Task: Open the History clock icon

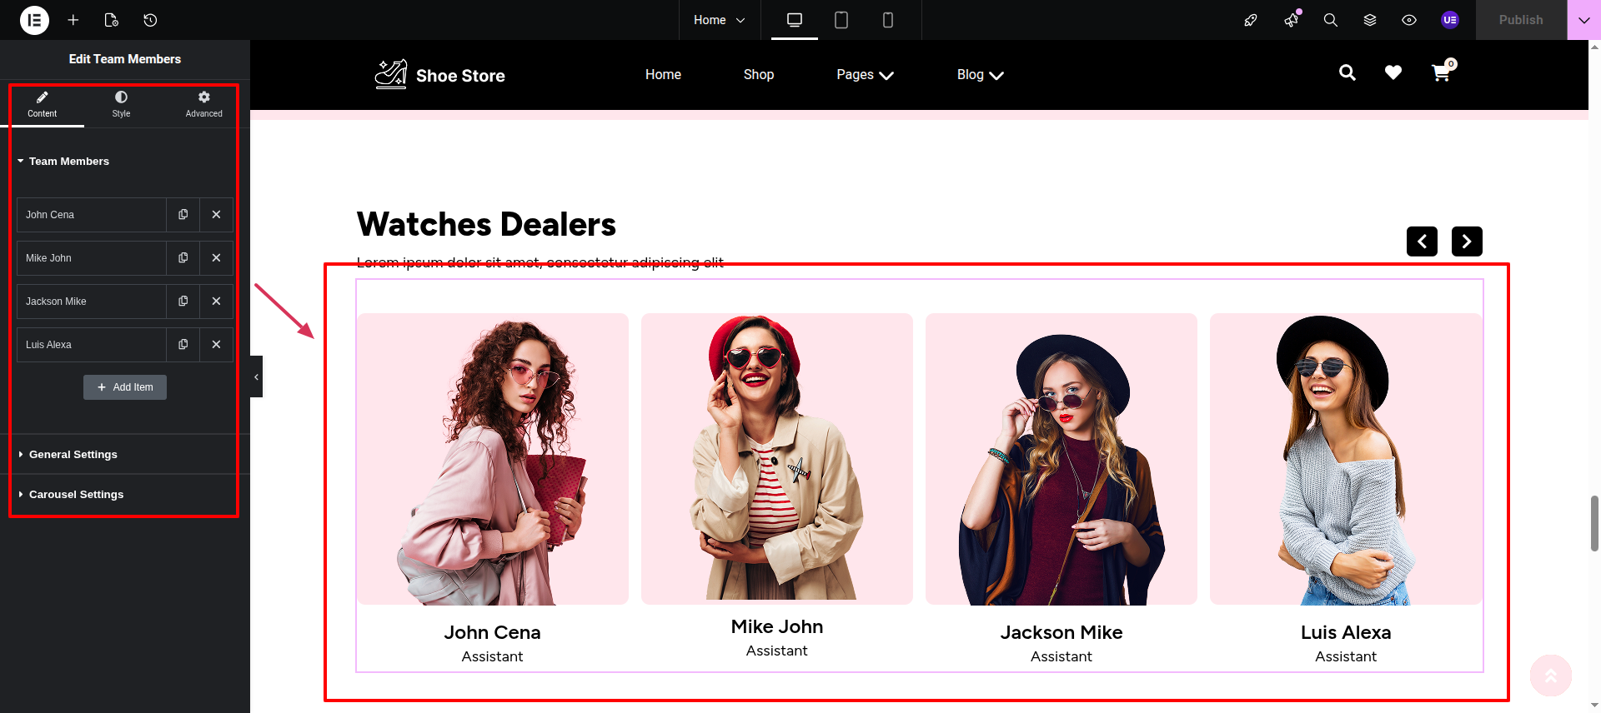Action: (x=150, y=20)
